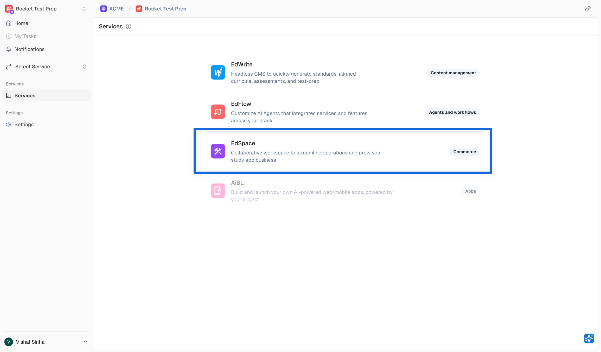Expand the Rocket Test Prep project switcher

(84, 9)
